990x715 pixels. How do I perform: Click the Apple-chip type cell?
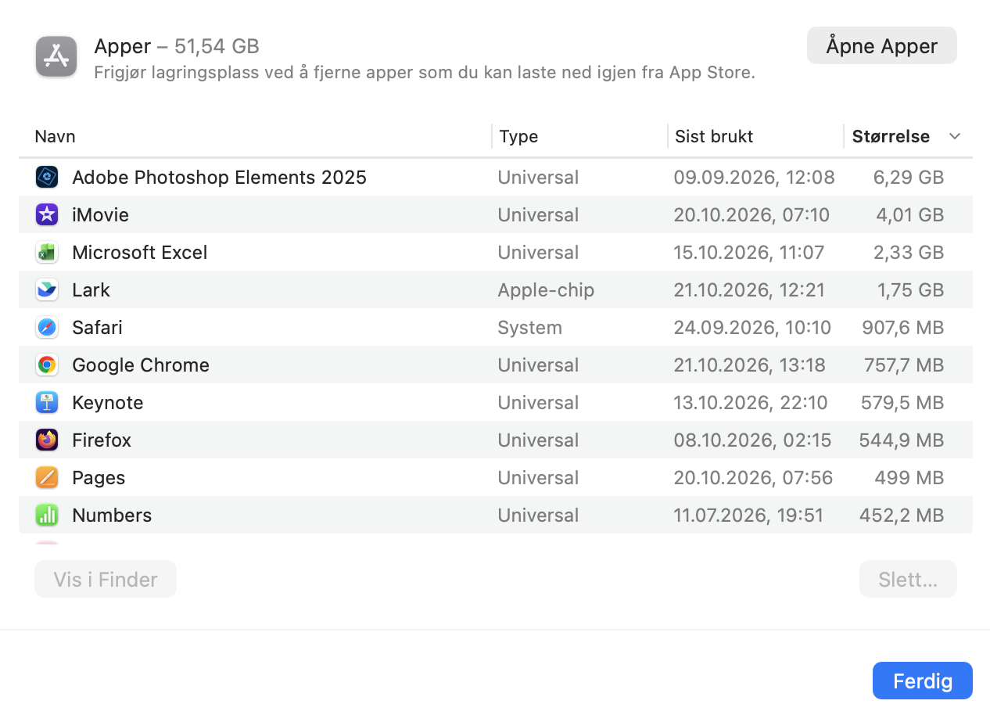point(546,290)
